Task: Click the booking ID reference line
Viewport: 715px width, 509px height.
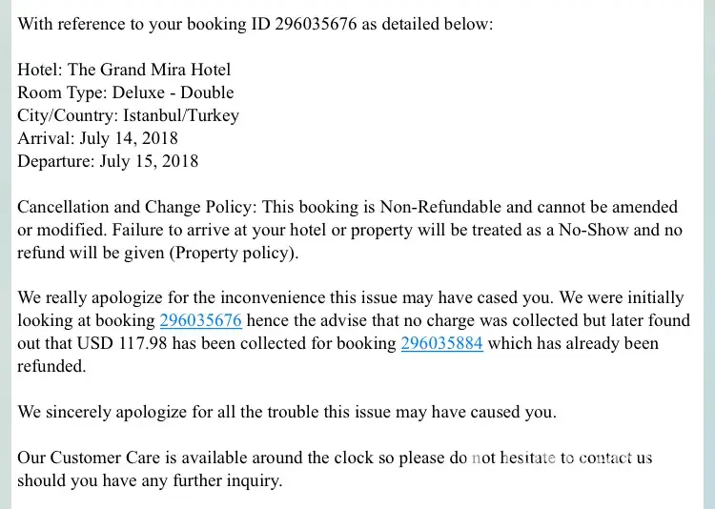Action: (255, 24)
